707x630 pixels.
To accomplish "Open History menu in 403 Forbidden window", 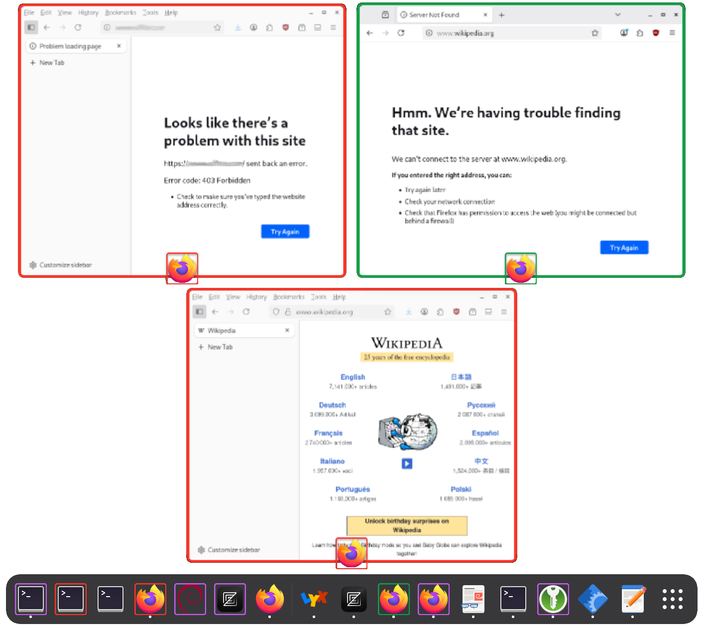I will (88, 12).
